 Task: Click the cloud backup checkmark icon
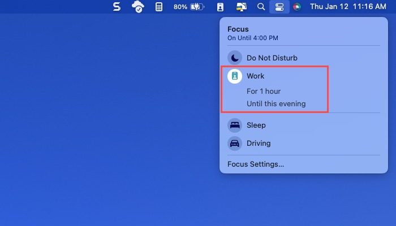pyautogui.click(x=138, y=7)
